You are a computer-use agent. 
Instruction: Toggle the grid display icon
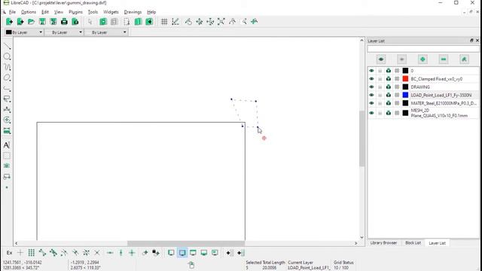tap(164, 22)
